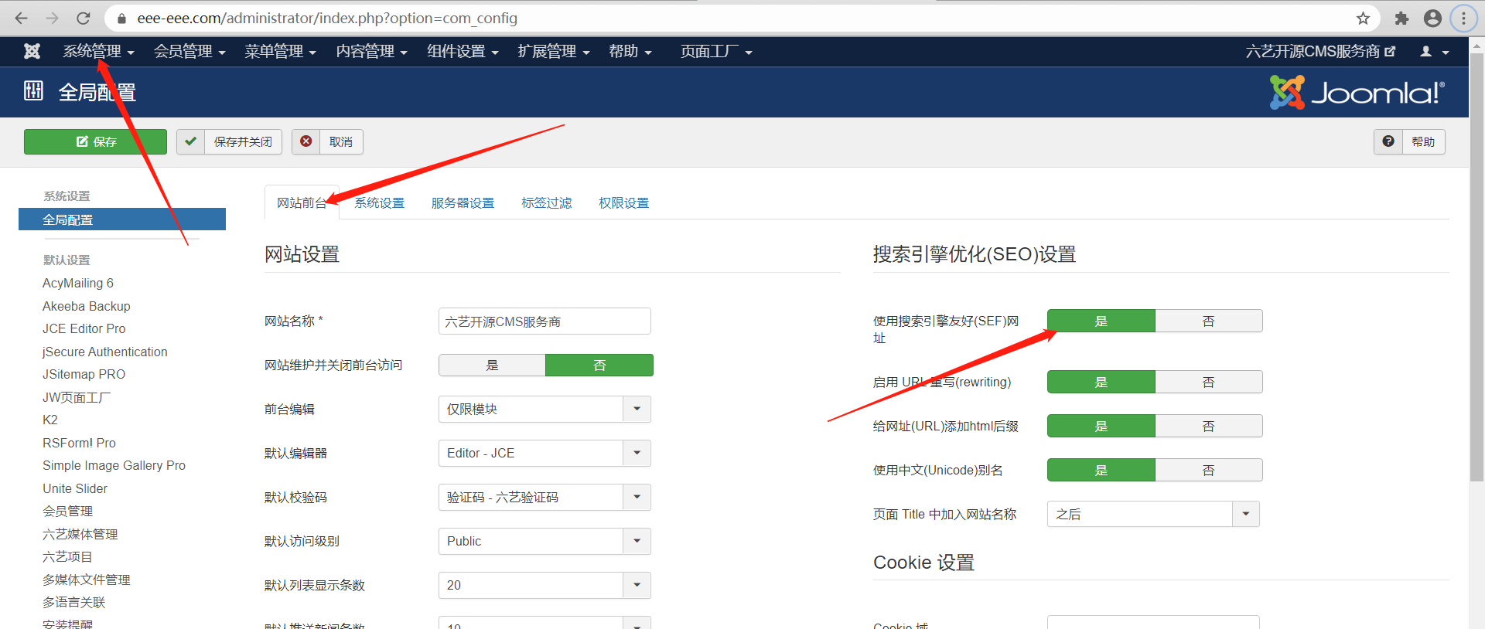Open the 默认校验码 dropdown
1485x629 pixels.
[544, 497]
